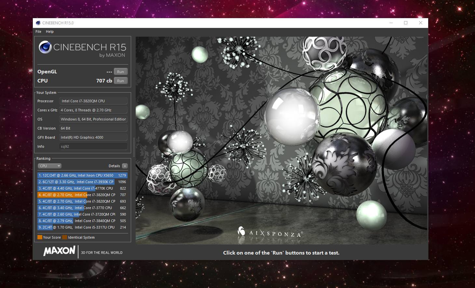
Task: Open the File menu
Action: click(38, 31)
